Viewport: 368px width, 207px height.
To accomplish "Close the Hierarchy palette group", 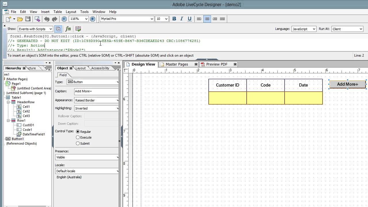I will 50,63.
